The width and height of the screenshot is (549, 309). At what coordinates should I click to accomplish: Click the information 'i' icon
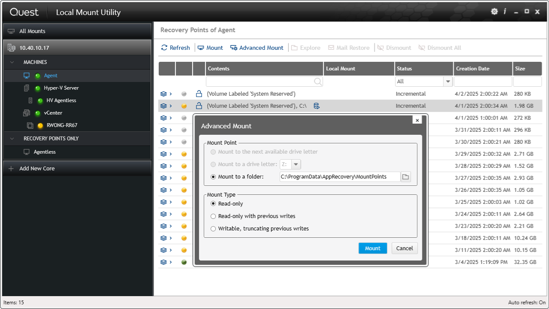[505, 12]
